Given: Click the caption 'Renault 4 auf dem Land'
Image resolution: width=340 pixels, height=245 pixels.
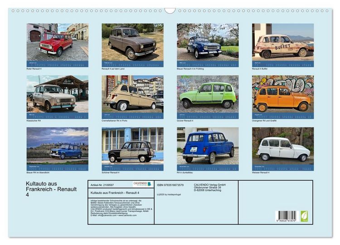Looking at the screenshot, I should tap(113, 69).
